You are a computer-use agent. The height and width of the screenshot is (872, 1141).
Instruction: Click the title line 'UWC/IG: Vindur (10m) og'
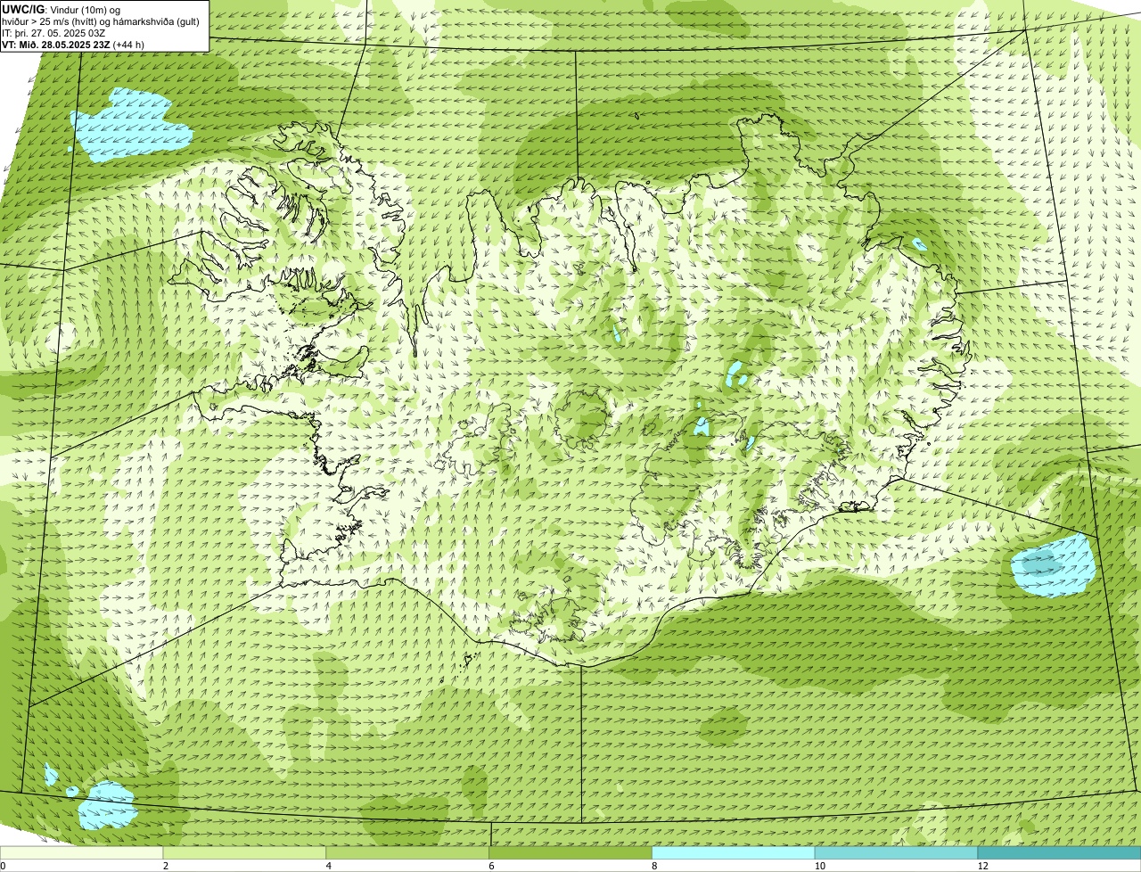click(x=62, y=10)
